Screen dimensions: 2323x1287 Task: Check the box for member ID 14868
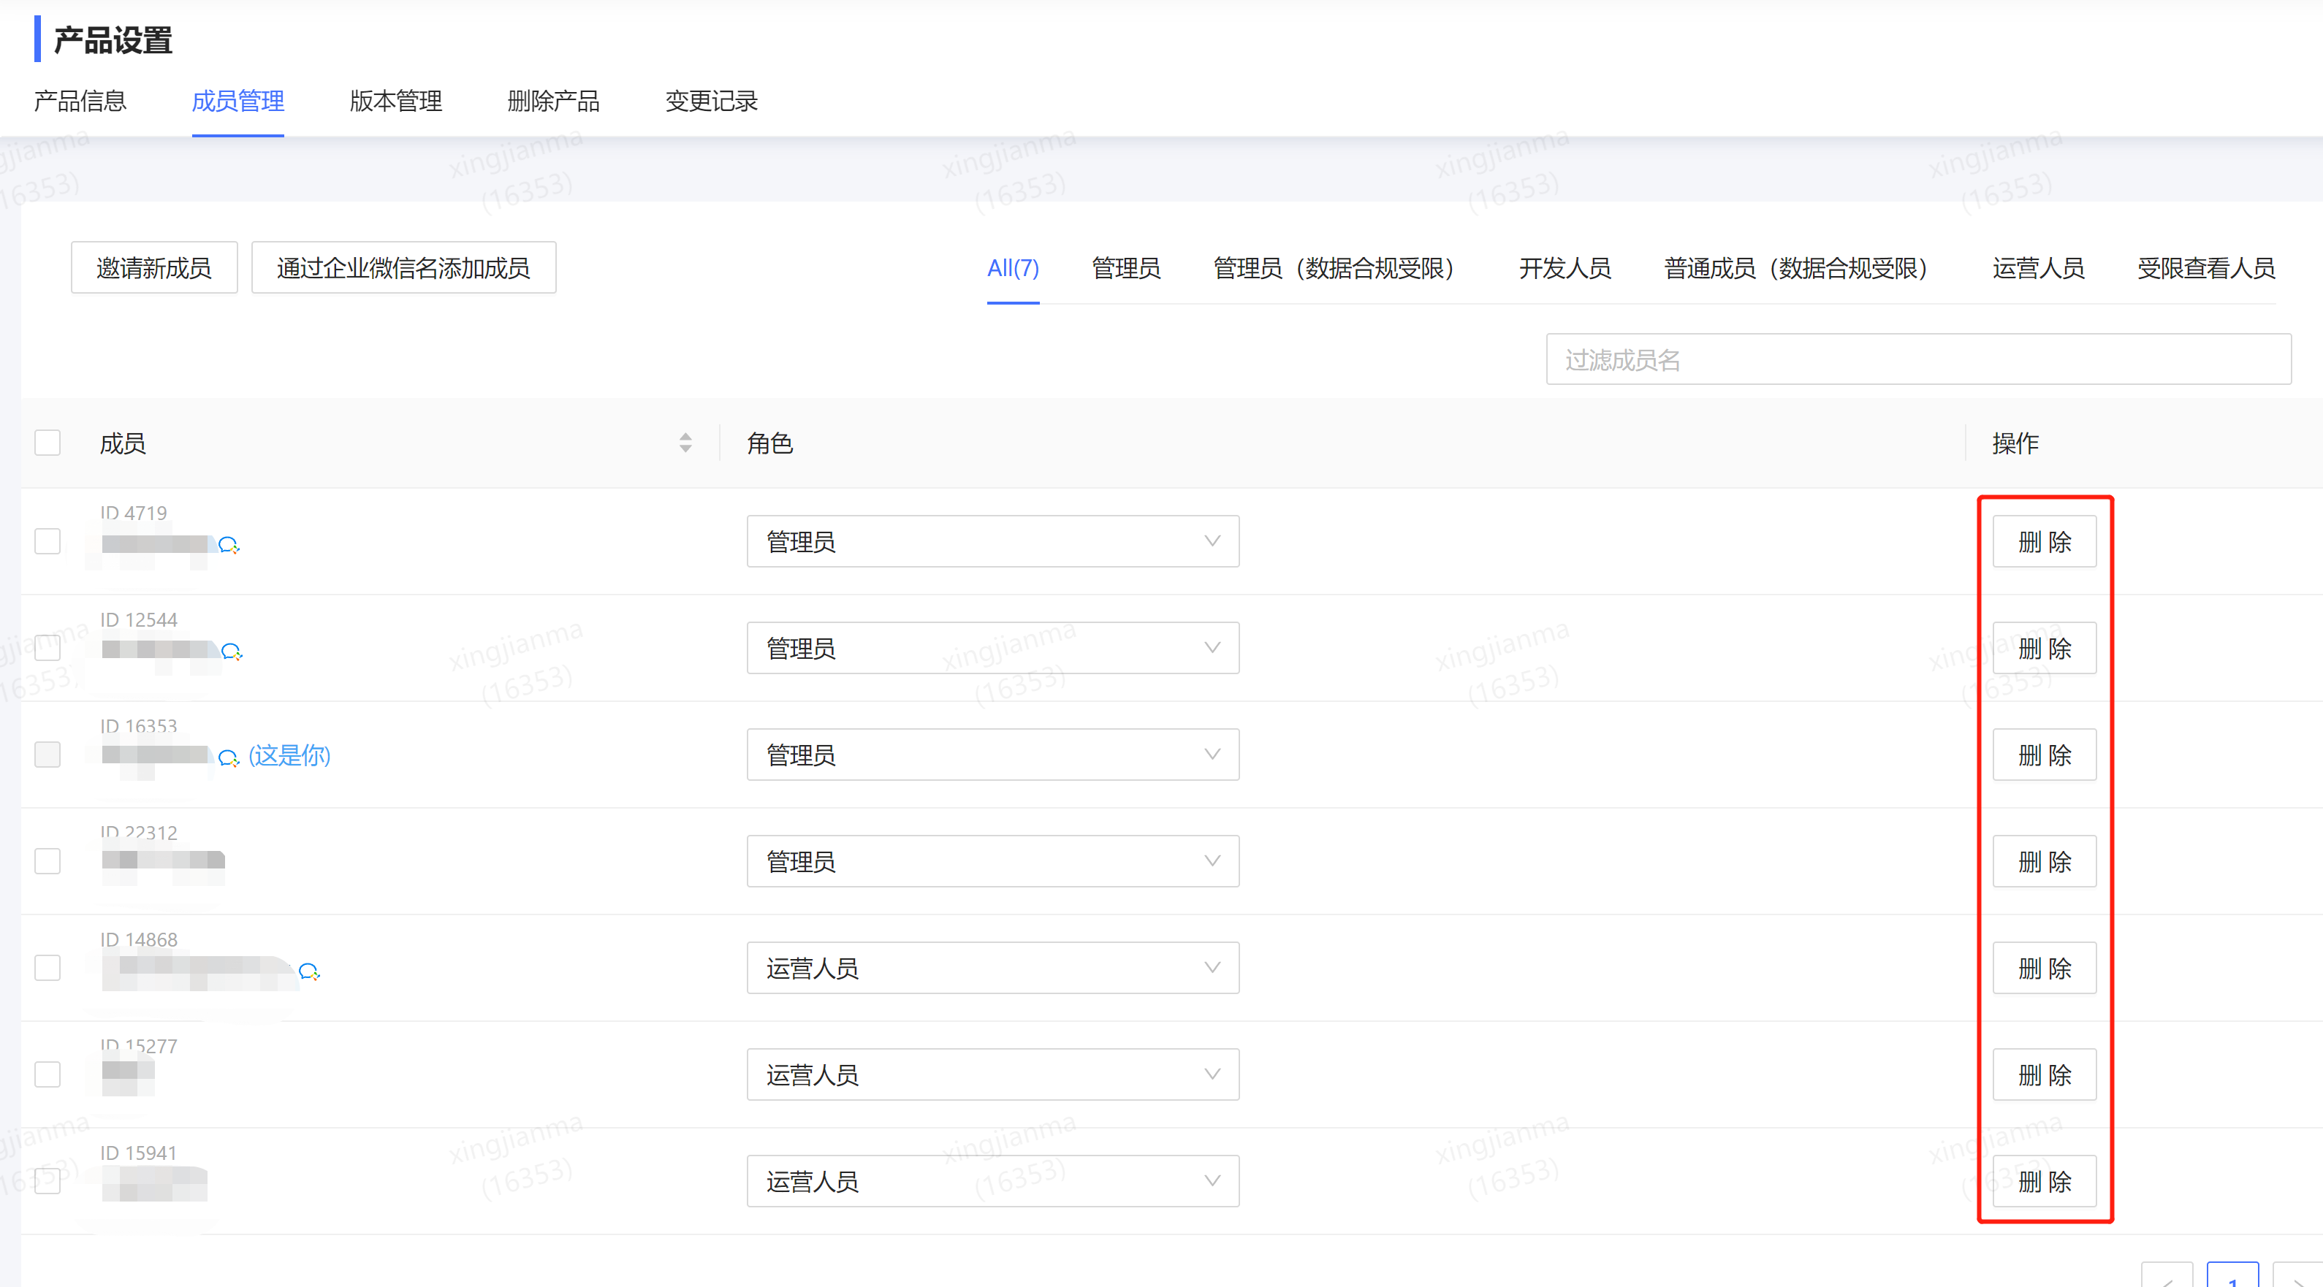pyautogui.click(x=47, y=968)
